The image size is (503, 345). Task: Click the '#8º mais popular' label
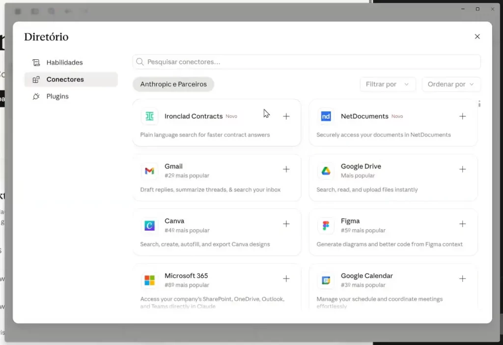tap(187, 285)
